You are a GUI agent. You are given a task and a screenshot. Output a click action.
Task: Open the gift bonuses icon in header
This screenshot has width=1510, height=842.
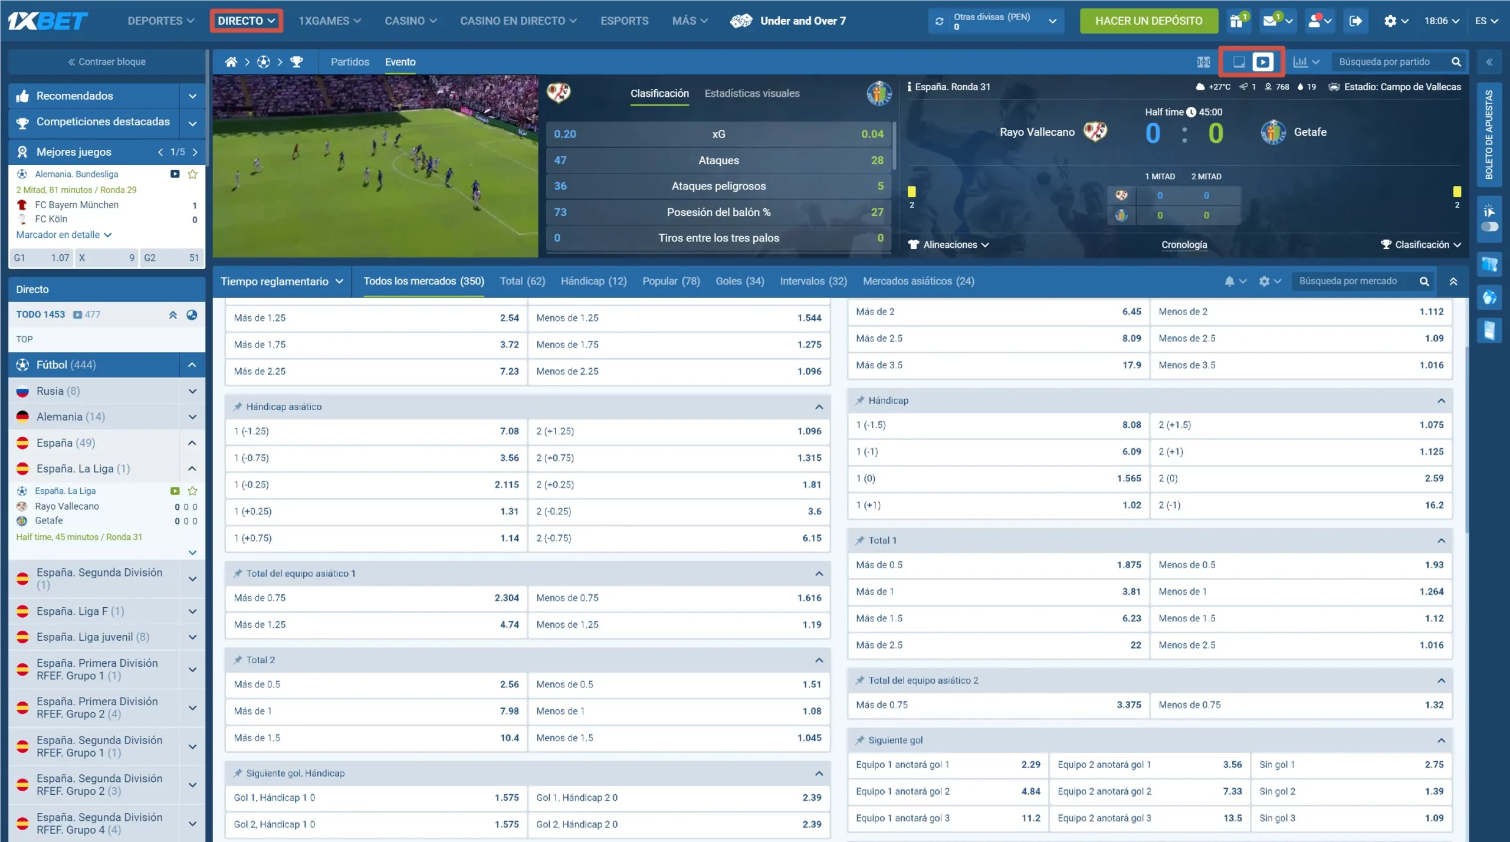tap(1237, 21)
